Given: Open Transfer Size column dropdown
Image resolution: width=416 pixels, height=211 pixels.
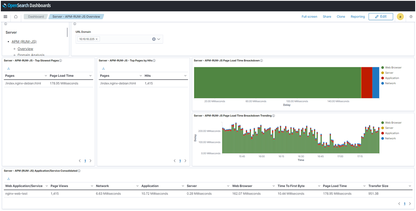Looking at the screenshot, I should [x=410, y=186].
